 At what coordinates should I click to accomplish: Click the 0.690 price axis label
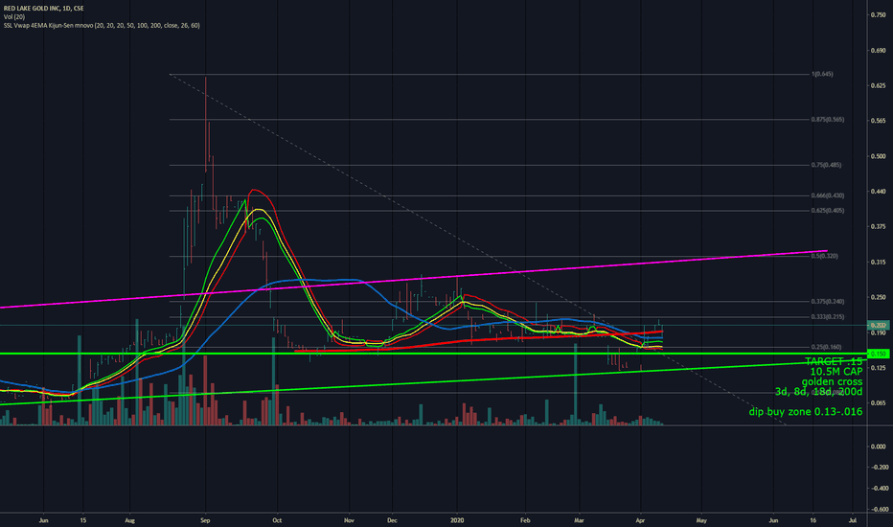878,51
